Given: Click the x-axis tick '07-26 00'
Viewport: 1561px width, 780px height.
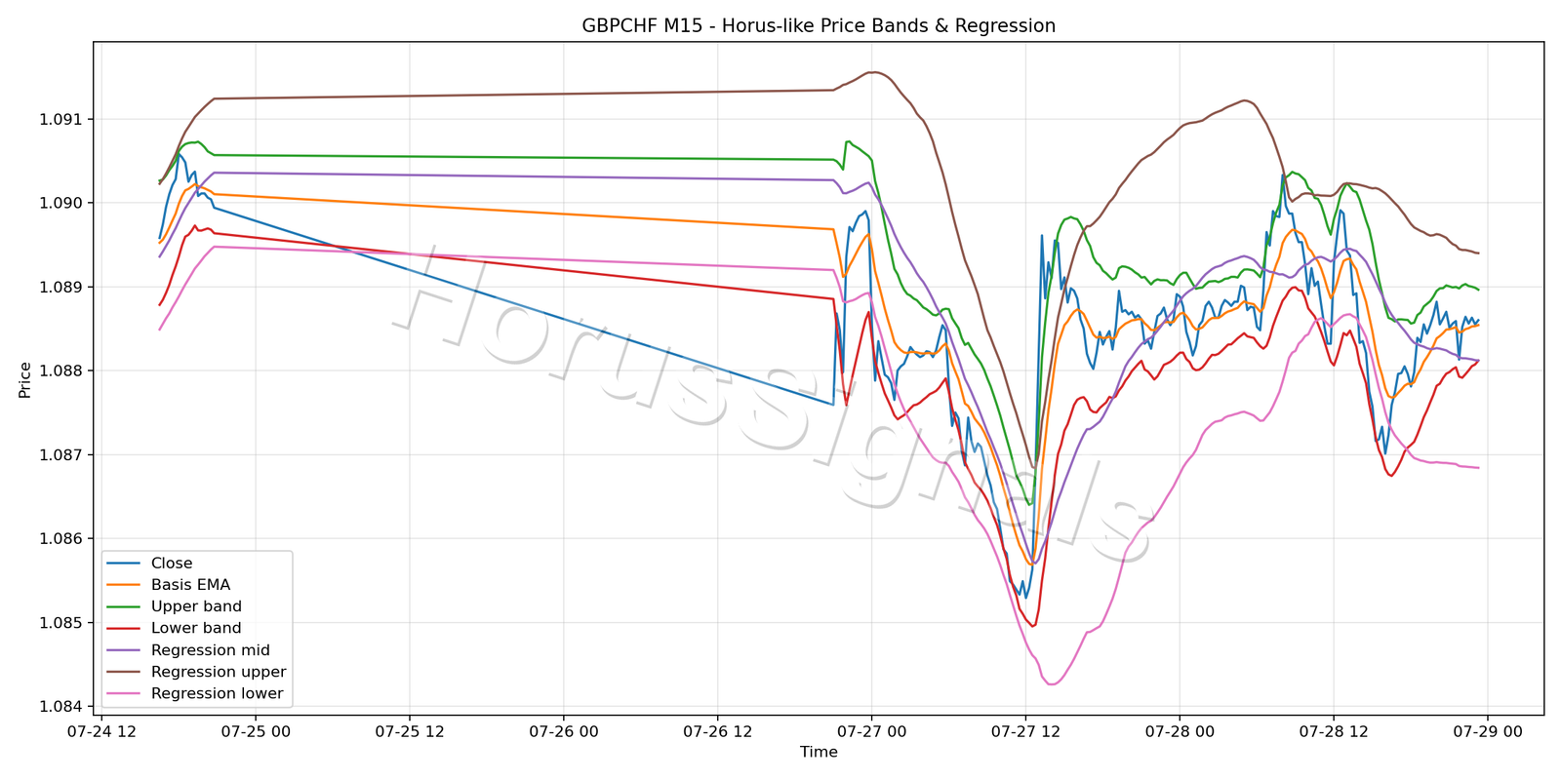Looking at the screenshot, I should click(x=564, y=732).
